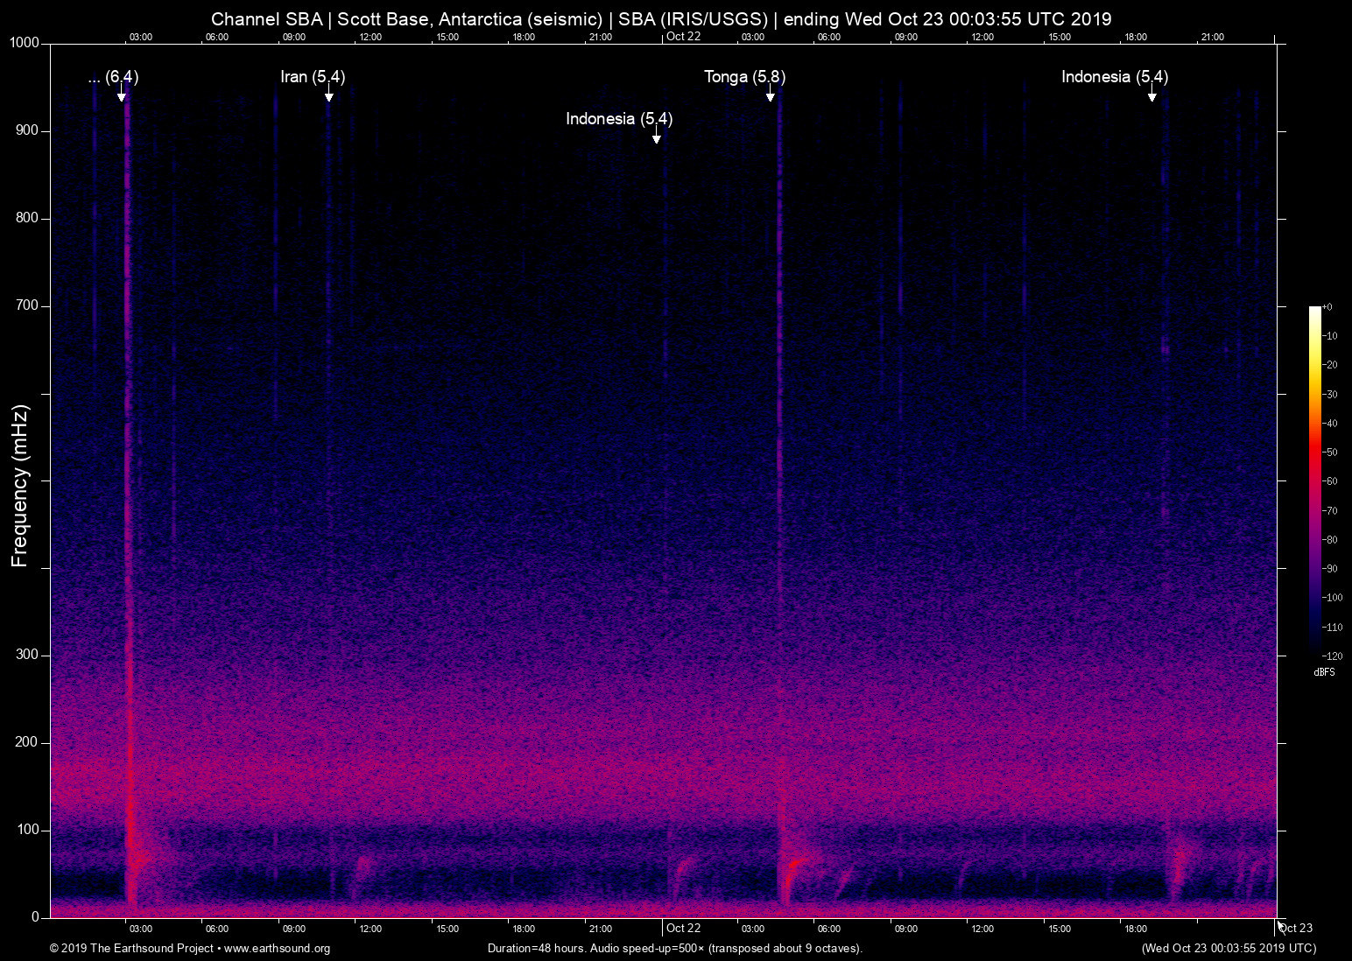Select the arrow marker under Tonga (5.8)
Image resolution: width=1352 pixels, height=961 pixels.
pyautogui.click(x=771, y=96)
